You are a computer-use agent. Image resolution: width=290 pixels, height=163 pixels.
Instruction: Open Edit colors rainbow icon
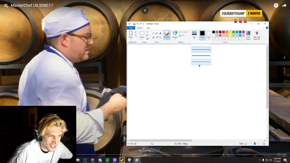click(248, 33)
